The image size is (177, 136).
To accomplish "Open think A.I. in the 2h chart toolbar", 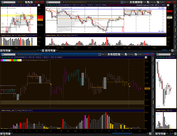I will pos(125,2).
